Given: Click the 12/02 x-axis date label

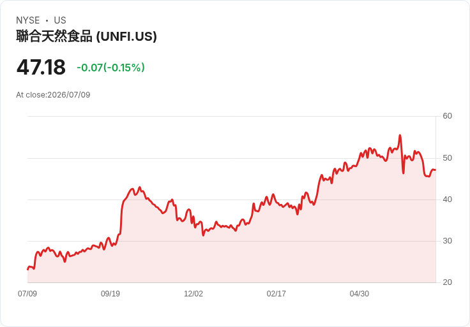Looking at the screenshot, I should point(193,294).
